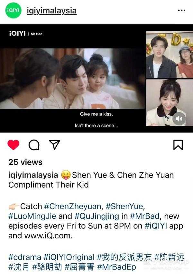
Task: Open the iQIYI profile avatar
Action: 13,10
